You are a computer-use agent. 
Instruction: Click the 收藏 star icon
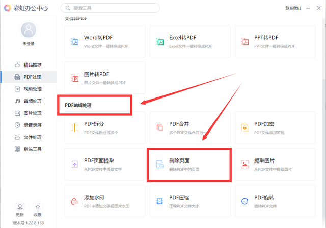pyautogui.click(x=38, y=207)
